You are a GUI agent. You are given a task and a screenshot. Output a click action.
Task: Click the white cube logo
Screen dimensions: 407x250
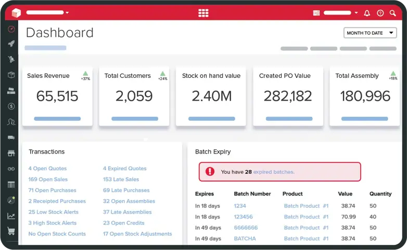coord(16,12)
